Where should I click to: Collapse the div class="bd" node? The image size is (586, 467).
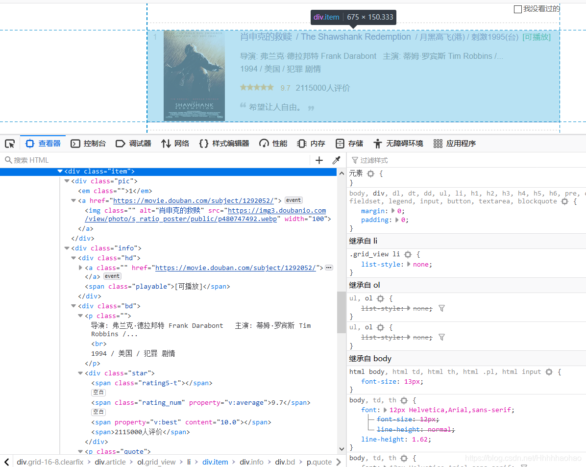pos(73,306)
